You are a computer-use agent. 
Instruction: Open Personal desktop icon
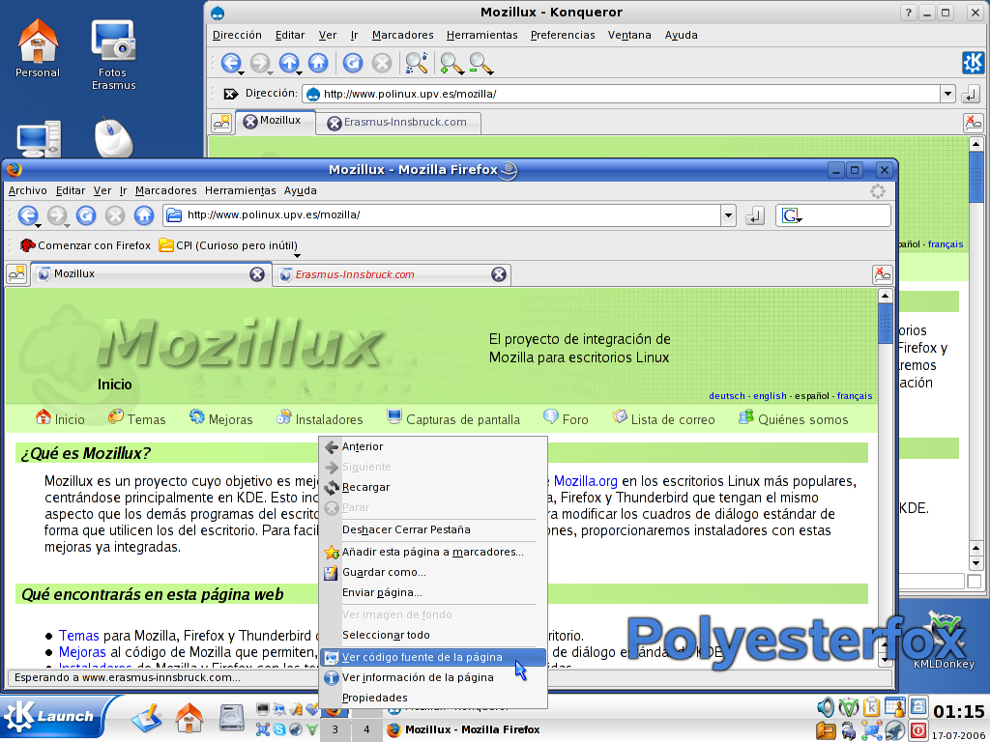pos(38,48)
